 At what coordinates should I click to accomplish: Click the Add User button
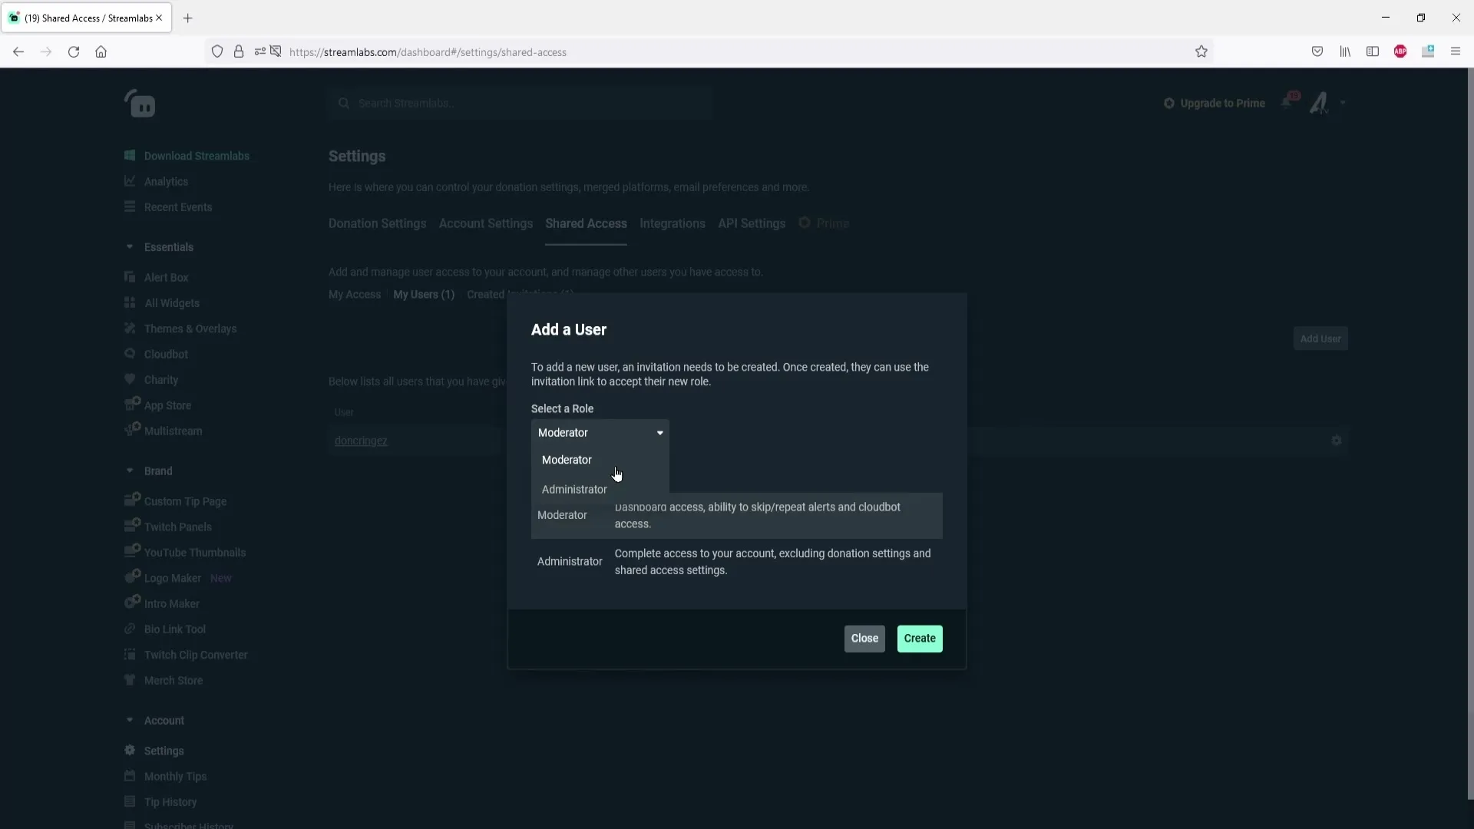coord(1320,339)
